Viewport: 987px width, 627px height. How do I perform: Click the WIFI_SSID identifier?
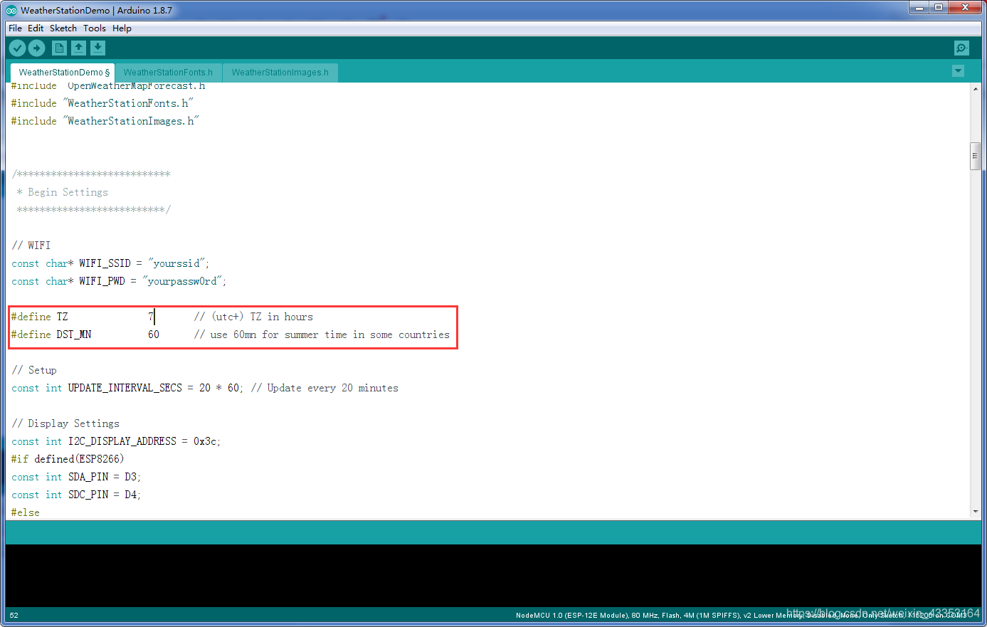105,263
